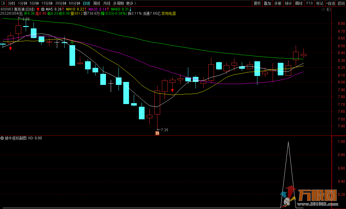Image resolution: width=346 pixels, height=209 pixels.
Task: Click the panel layout icon at top-left
Action: point(3,3)
